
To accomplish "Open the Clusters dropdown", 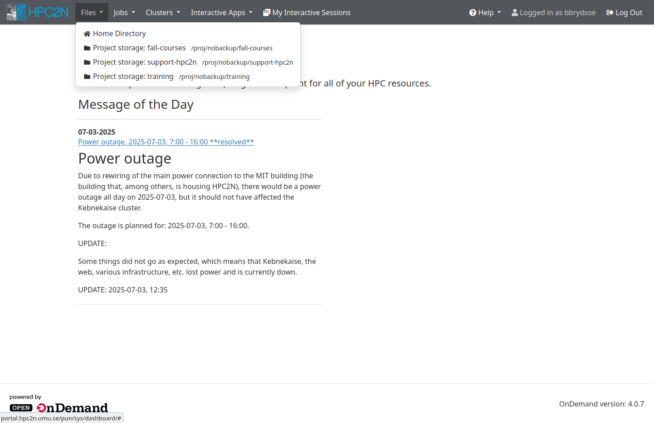I will pos(163,12).
